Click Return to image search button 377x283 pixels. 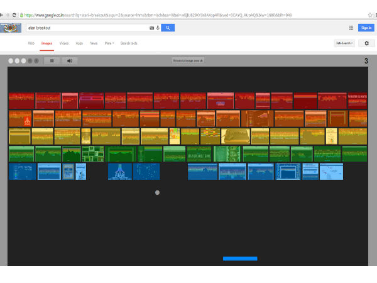tap(188, 60)
